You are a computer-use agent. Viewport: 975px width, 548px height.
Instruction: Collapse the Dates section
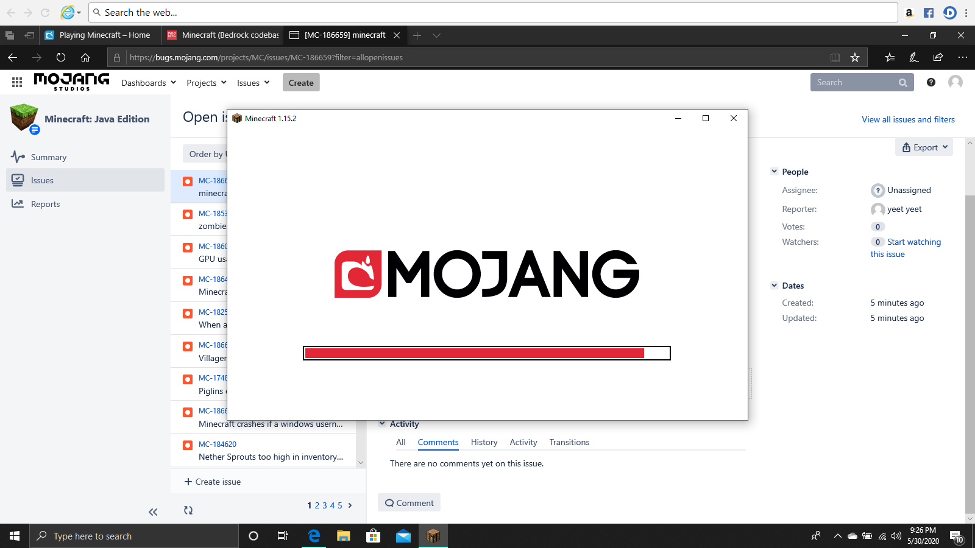click(775, 286)
